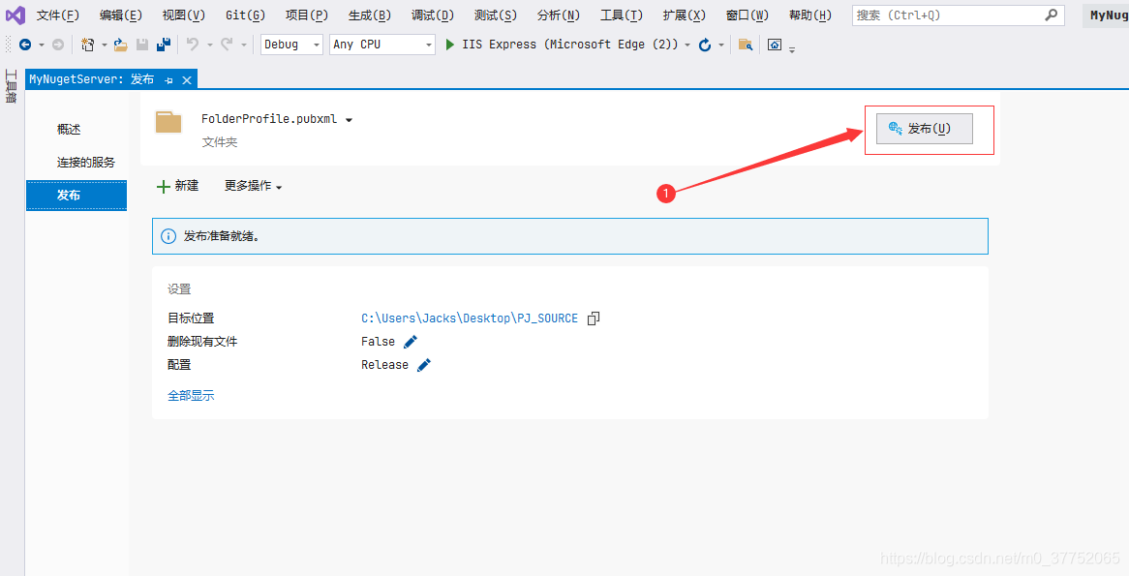Open the 文件(F) menu
This screenshot has height=576, width=1129.
pyautogui.click(x=57, y=15)
